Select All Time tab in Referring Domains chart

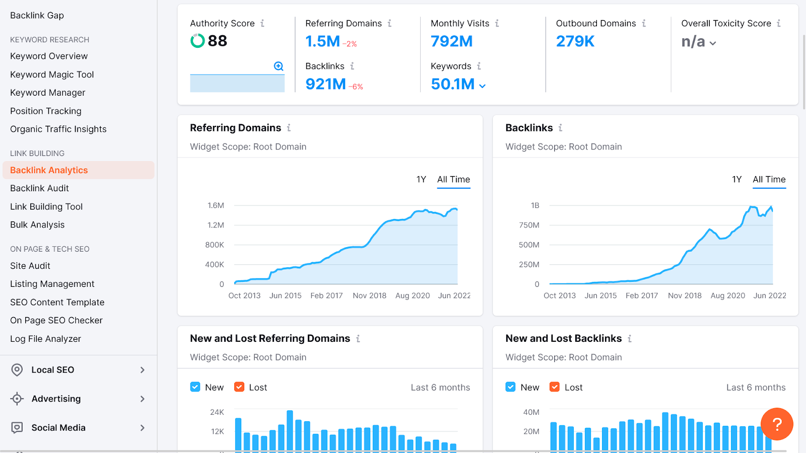(453, 180)
